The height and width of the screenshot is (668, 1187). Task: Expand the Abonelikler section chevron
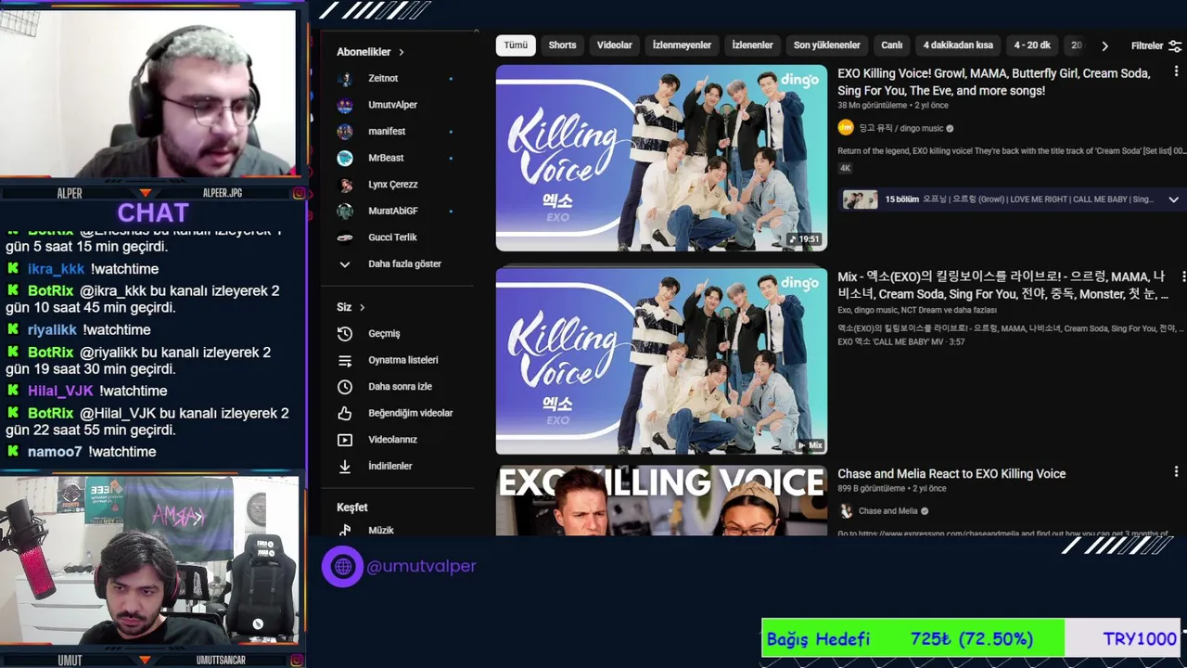(x=401, y=52)
